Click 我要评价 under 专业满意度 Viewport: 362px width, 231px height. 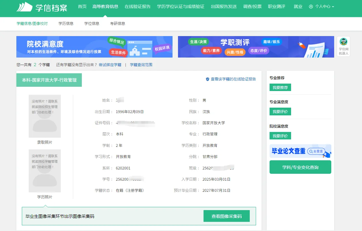coord(280,112)
